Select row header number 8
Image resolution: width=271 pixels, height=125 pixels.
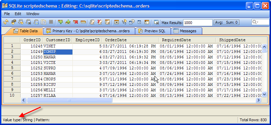click(x=12, y=84)
